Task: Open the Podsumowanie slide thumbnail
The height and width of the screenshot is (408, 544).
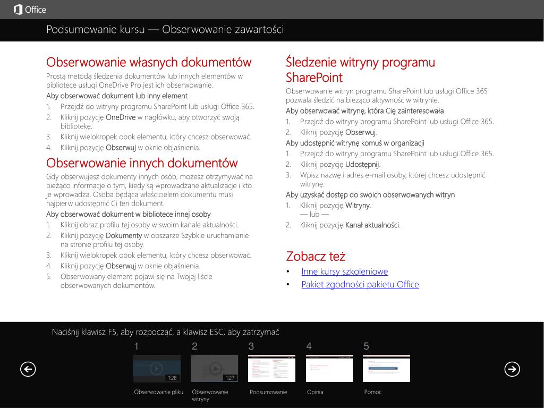Action: coord(271,369)
